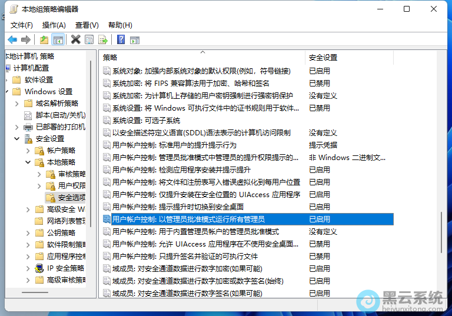
Task: Open the 操作(A) menu
Action: pyautogui.click(x=54, y=25)
